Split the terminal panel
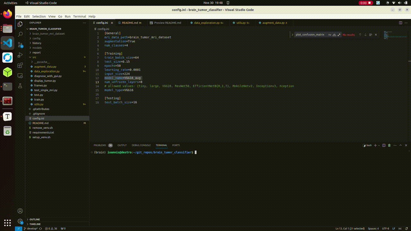The width and height of the screenshot is (411, 231). tap(384, 145)
